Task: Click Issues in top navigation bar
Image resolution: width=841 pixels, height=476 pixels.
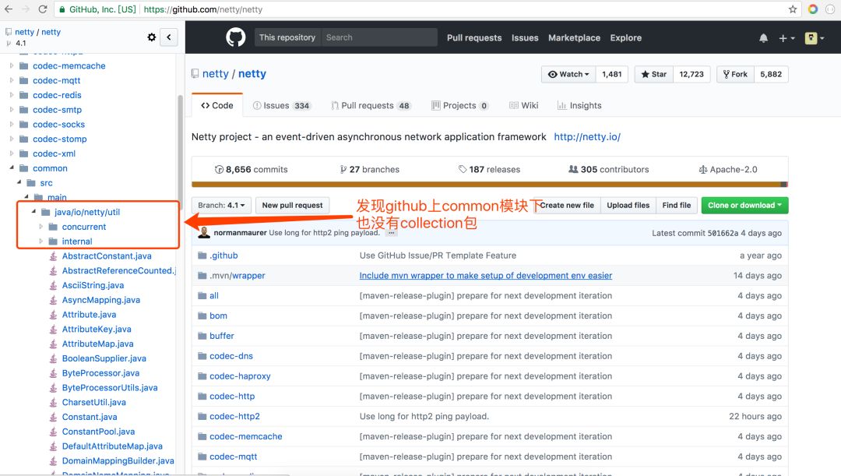Action: [x=525, y=37]
